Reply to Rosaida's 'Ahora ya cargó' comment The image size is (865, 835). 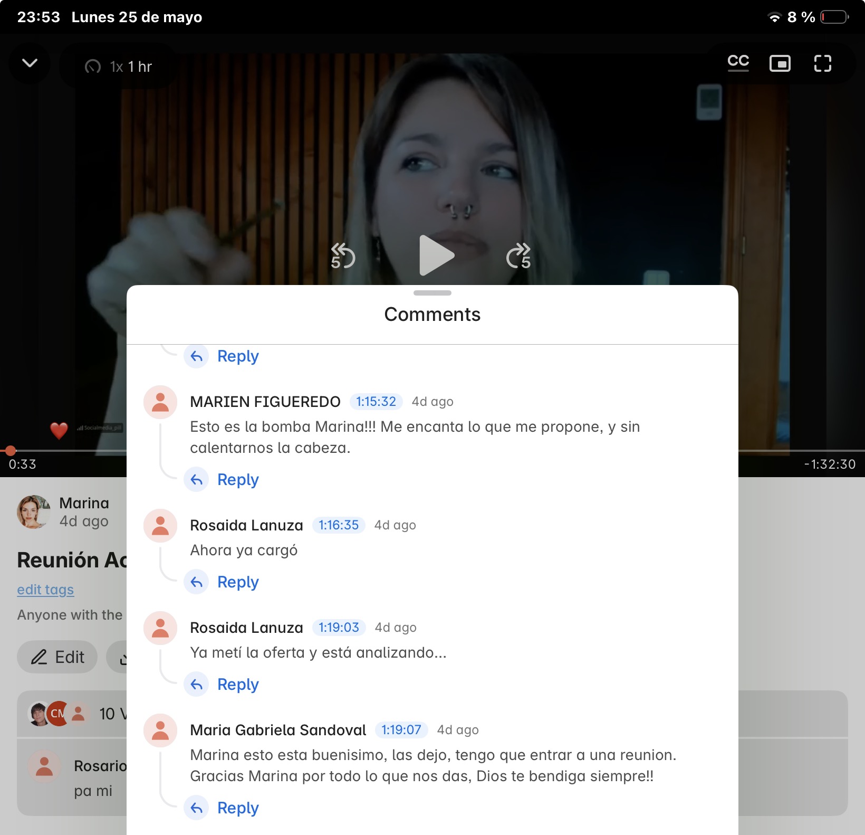tap(223, 582)
